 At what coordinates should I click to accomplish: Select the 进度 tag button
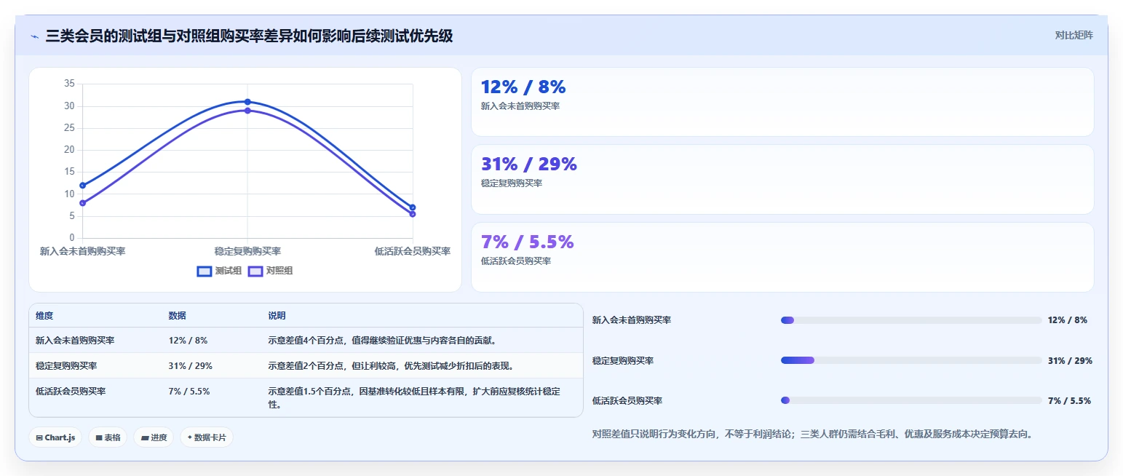click(154, 437)
